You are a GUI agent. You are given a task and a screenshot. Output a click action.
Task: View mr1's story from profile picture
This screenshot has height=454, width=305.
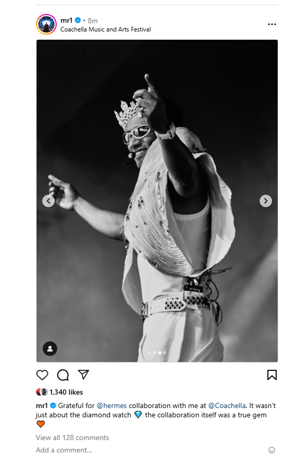click(46, 24)
